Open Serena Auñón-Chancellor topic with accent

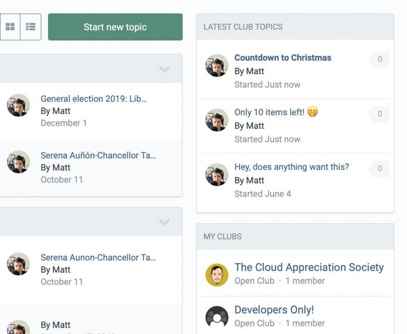98,155
